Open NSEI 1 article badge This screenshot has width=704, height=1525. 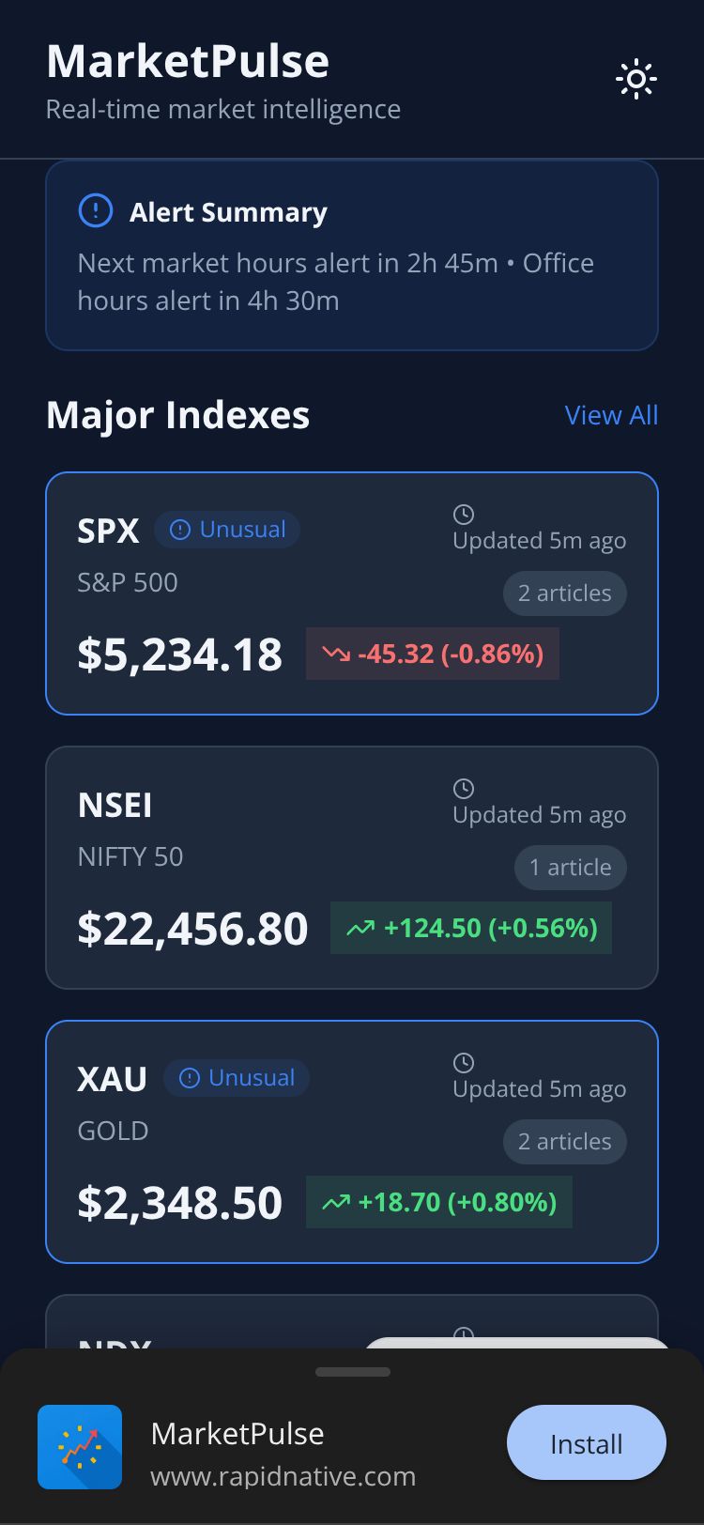[570, 868]
